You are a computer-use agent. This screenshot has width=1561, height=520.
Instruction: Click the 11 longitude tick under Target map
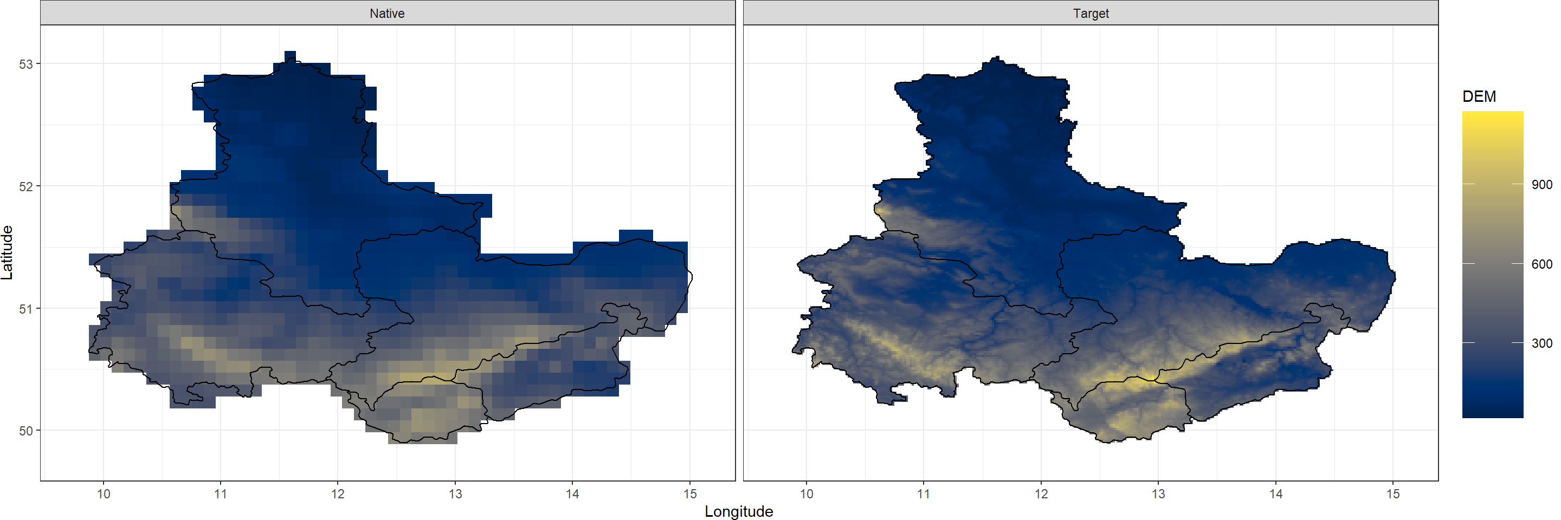point(924,494)
